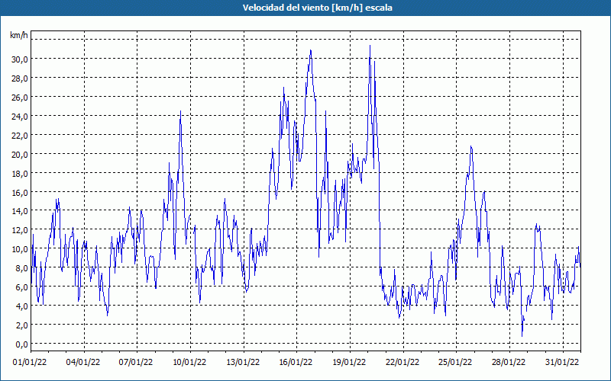
Task: Click the 'km/h' unit label
Action: point(19,35)
